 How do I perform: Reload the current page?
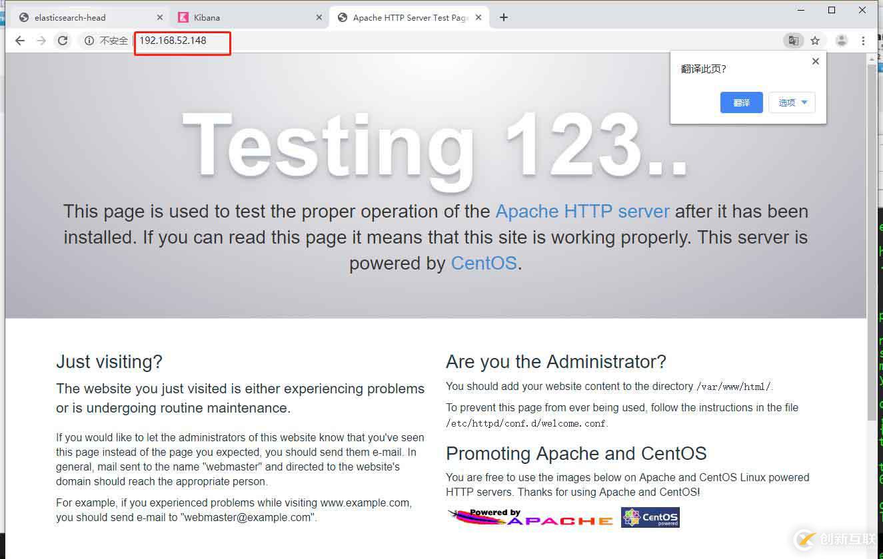point(63,41)
